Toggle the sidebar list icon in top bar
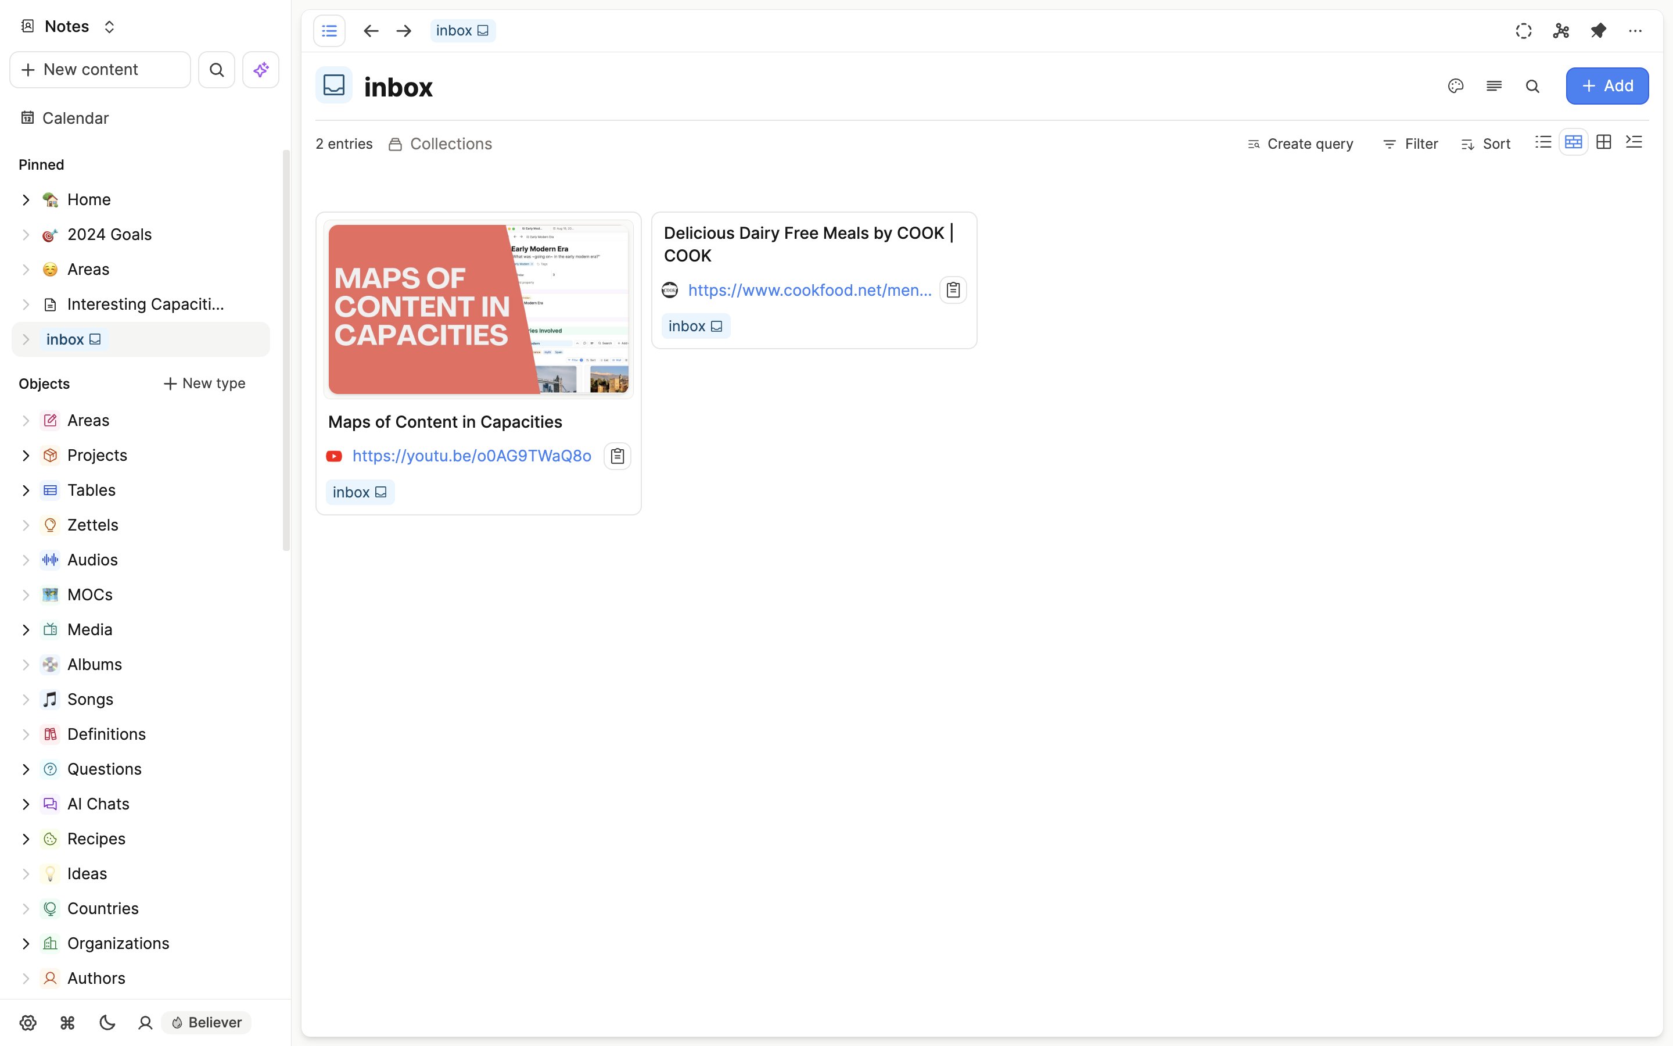1673x1046 pixels. pos(330,30)
